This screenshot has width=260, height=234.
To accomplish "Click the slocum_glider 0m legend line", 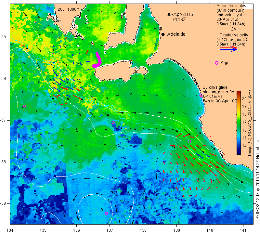I will click(219, 92).
